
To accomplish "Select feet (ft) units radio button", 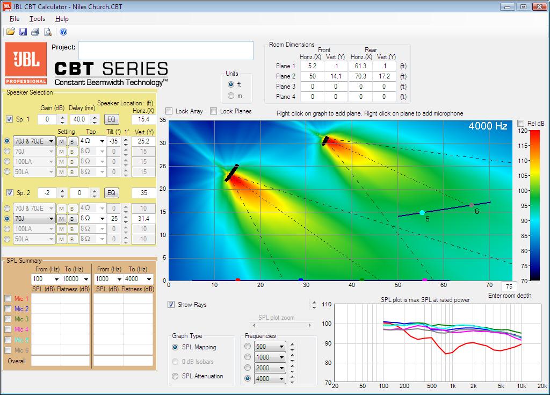I will [231, 84].
